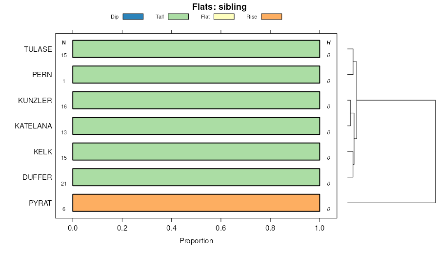Click the PYRAT row label

(x=40, y=203)
